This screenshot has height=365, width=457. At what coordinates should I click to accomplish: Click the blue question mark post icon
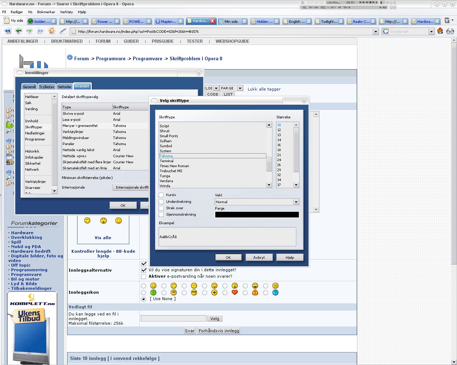point(275,292)
